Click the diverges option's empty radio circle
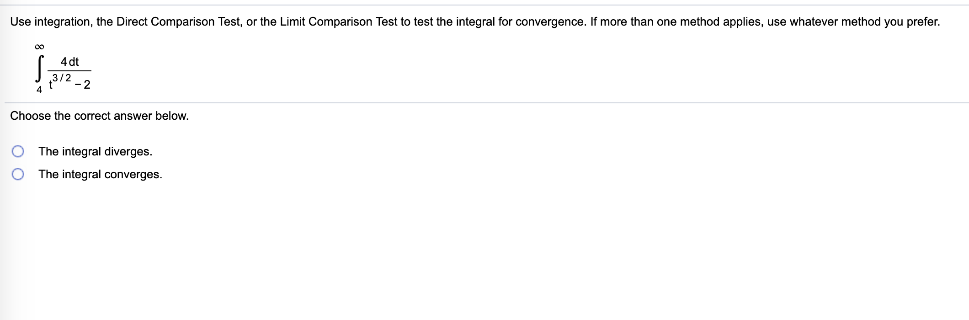 pos(19,151)
